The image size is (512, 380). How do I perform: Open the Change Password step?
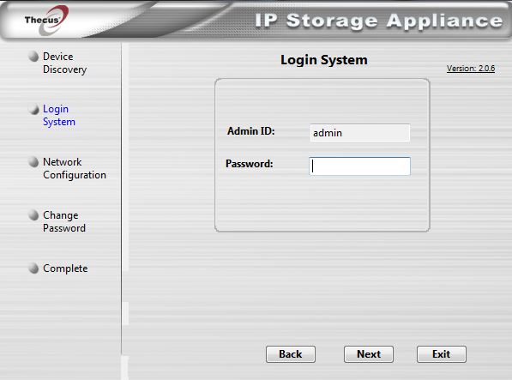64,221
